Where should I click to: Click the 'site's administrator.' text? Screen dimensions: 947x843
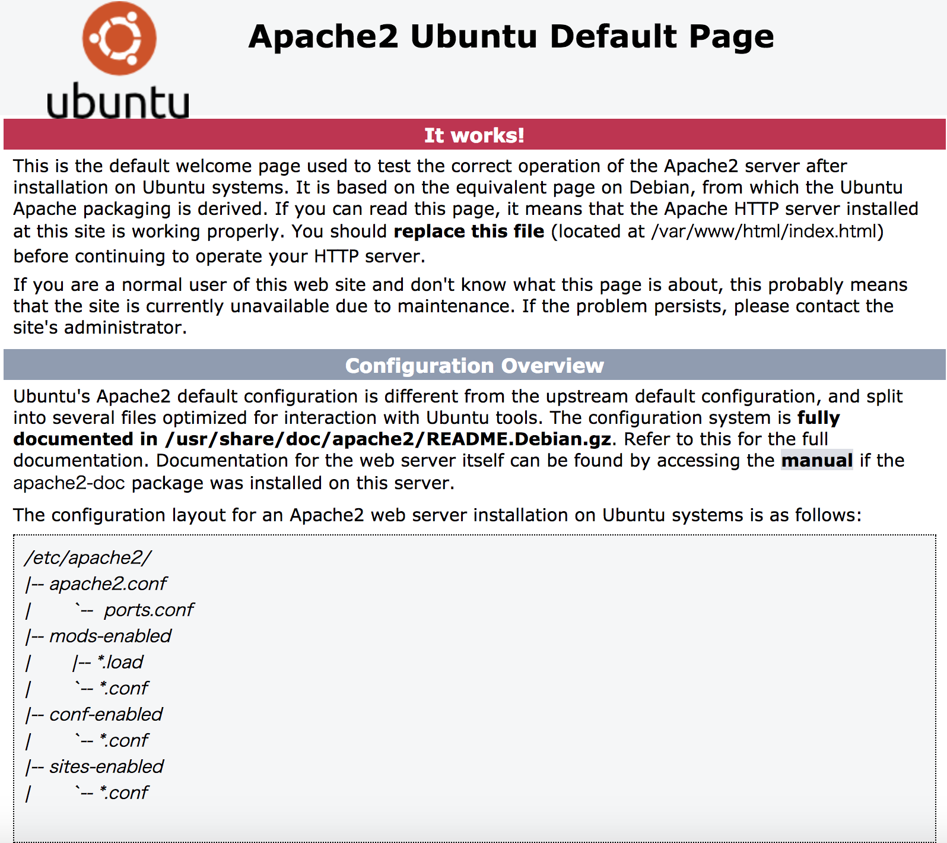[100, 327]
